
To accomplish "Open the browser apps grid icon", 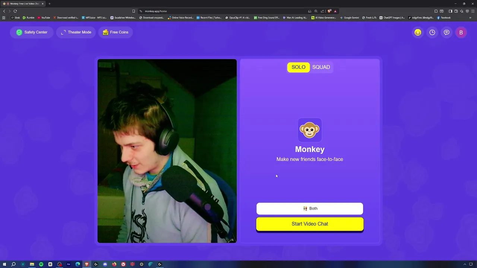I will click(x=4, y=17).
